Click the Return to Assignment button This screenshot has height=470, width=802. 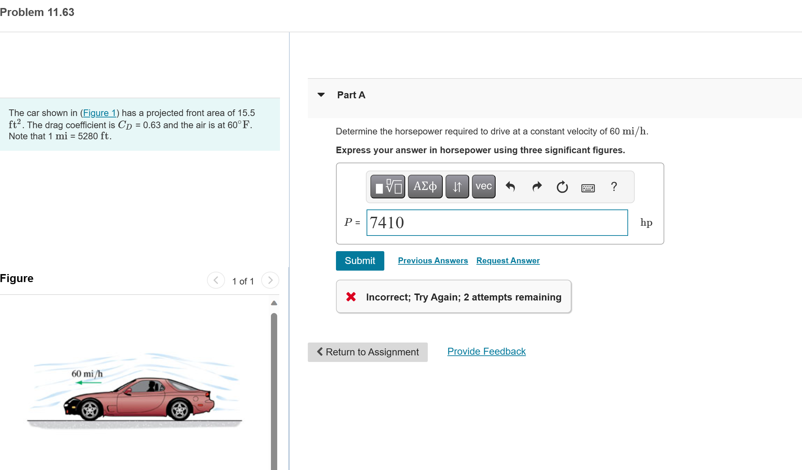click(x=367, y=352)
